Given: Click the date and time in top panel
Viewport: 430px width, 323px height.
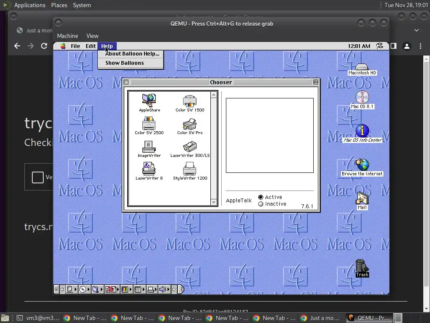Looking at the screenshot, I should pyautogui.click(x=406, y=5).
